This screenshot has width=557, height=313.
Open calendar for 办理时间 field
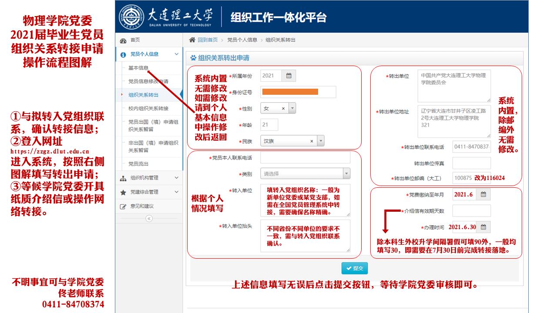pyautogui.click(x=483, y=227)
